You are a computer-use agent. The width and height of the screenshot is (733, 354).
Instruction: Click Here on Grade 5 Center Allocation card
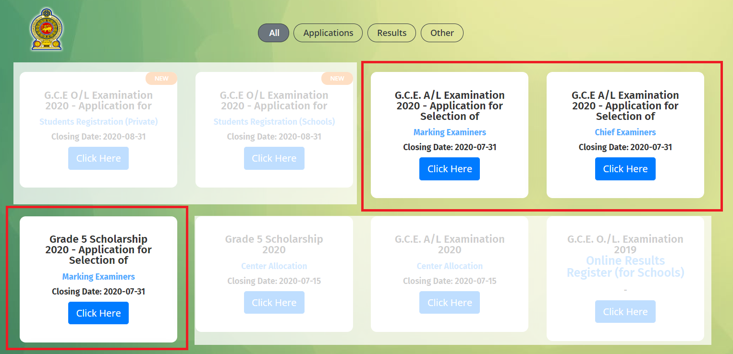(274, 302)
